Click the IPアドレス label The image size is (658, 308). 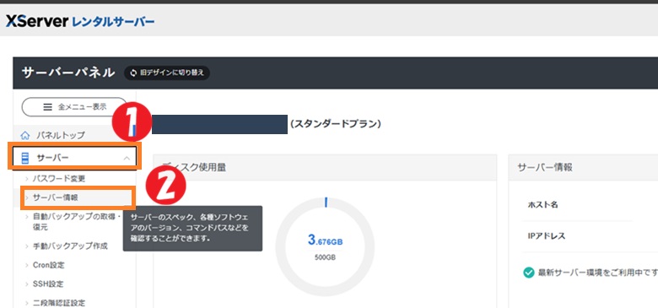click(x=547, y=236)
